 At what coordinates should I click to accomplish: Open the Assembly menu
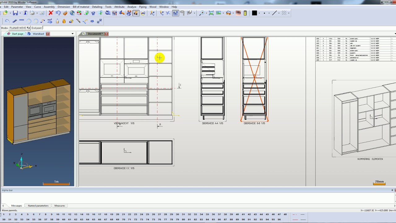click(49, 7)
